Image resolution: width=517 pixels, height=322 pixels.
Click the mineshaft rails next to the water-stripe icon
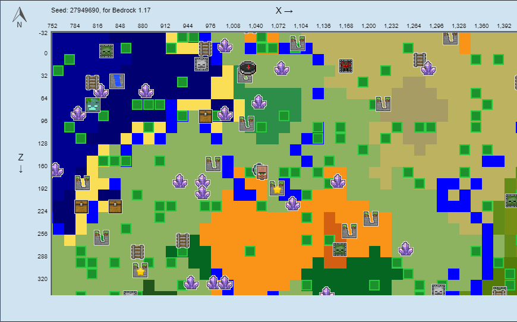[92, 81]
